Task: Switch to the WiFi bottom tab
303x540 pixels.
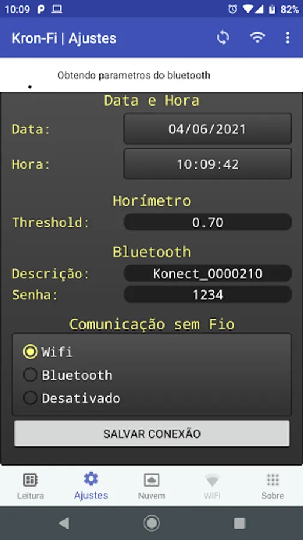Action: [x=212, y=486]
